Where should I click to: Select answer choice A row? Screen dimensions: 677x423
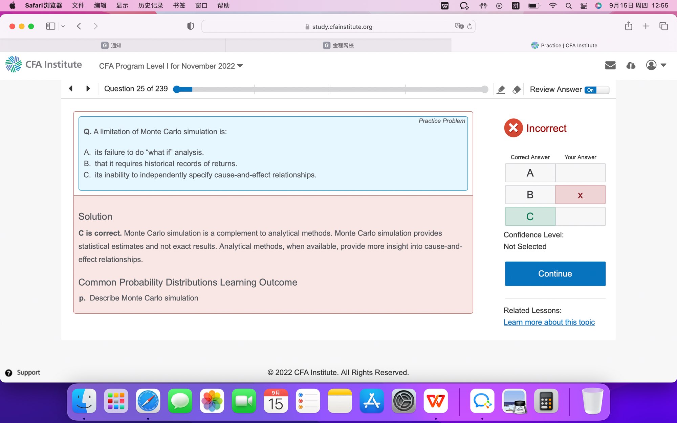[530, 173]
